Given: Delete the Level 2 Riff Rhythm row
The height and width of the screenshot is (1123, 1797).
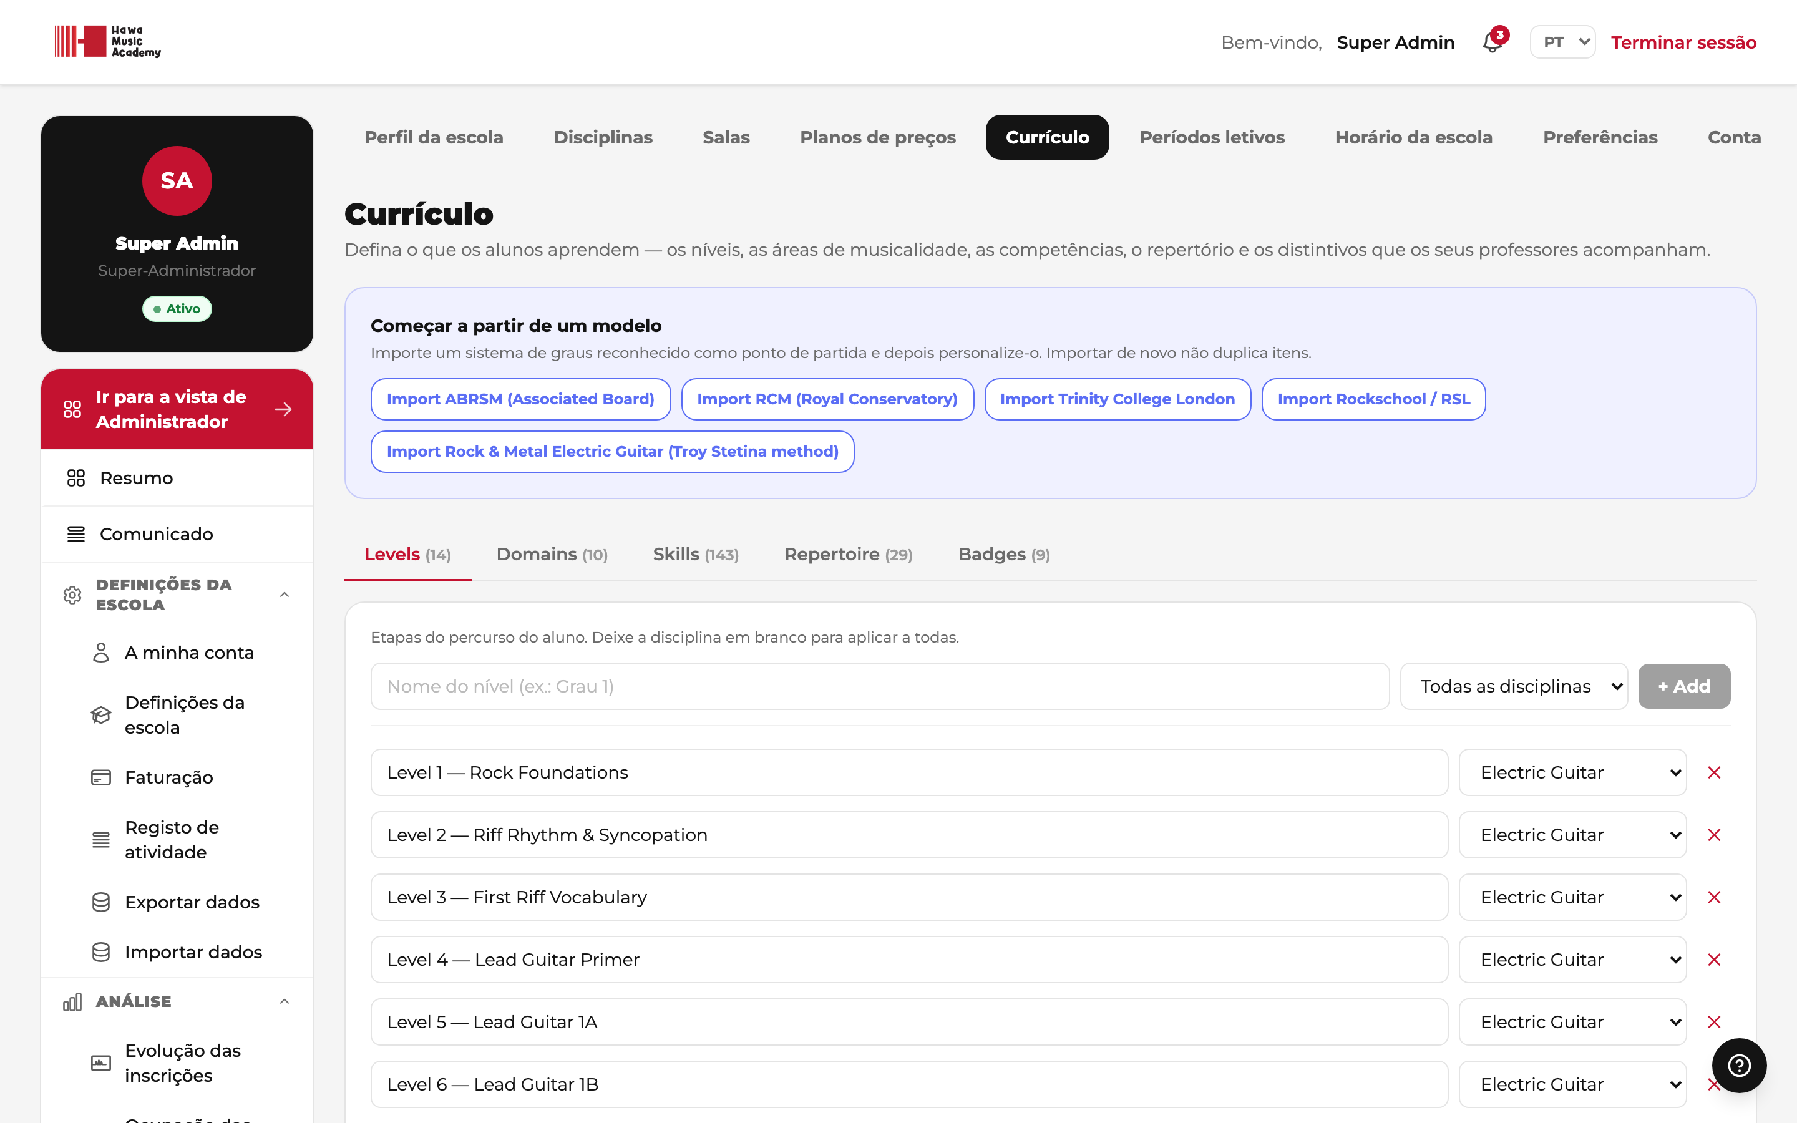Looking at the screenshot, I should (1714, 835).
